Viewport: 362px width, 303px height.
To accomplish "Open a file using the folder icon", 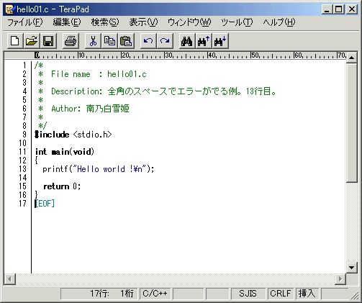I will point(32,41).
